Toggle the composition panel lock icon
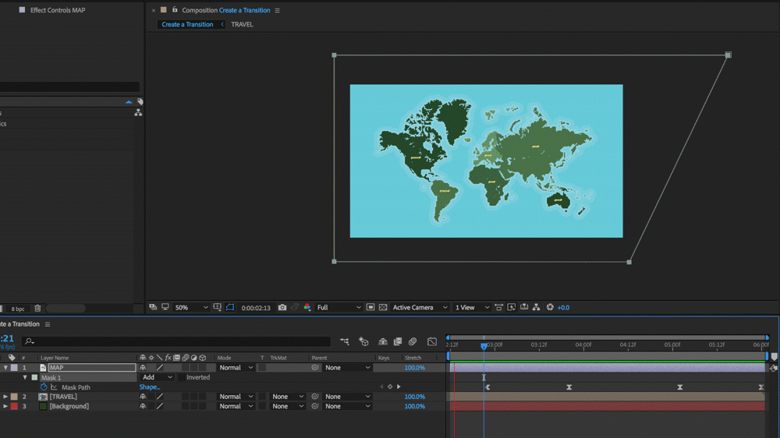 174,10
